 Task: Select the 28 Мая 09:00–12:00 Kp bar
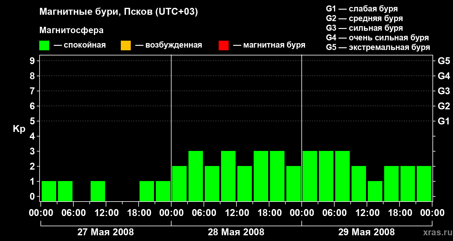tap(228, 176)
